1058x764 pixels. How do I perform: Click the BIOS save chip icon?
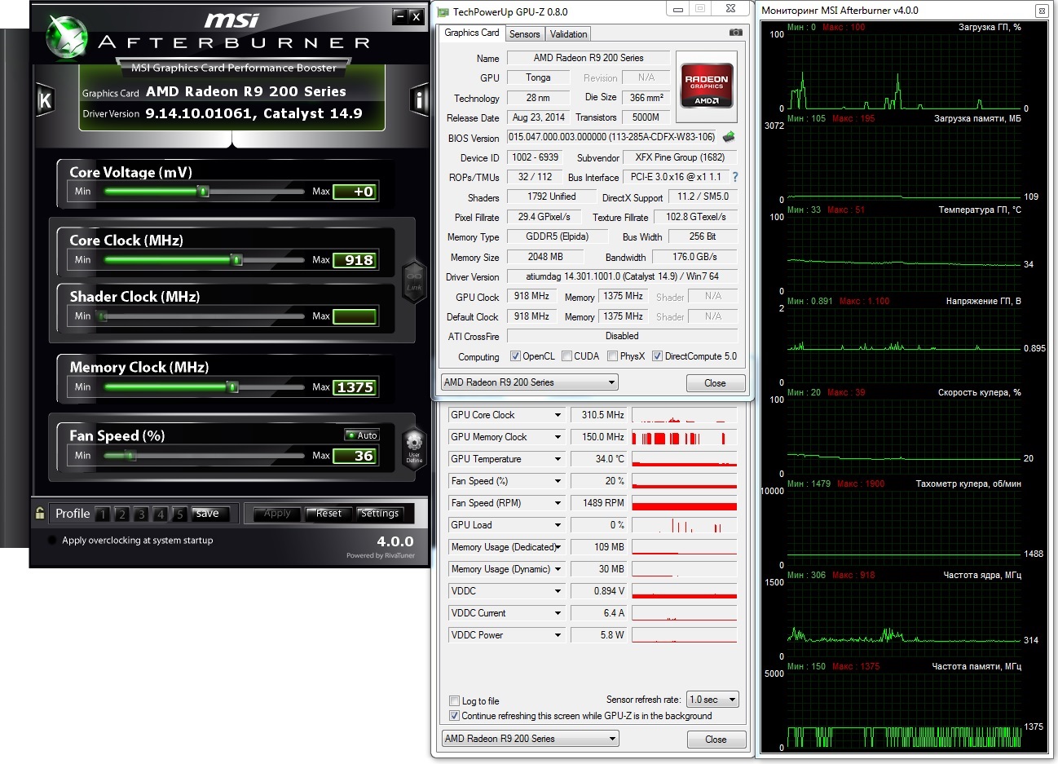tap(729, 137)
